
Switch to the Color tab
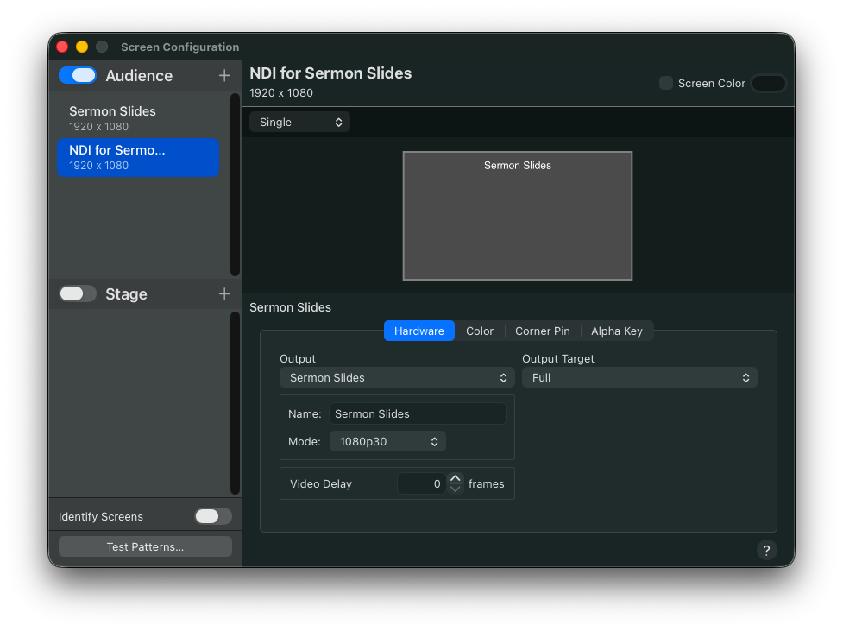(480, 331)
